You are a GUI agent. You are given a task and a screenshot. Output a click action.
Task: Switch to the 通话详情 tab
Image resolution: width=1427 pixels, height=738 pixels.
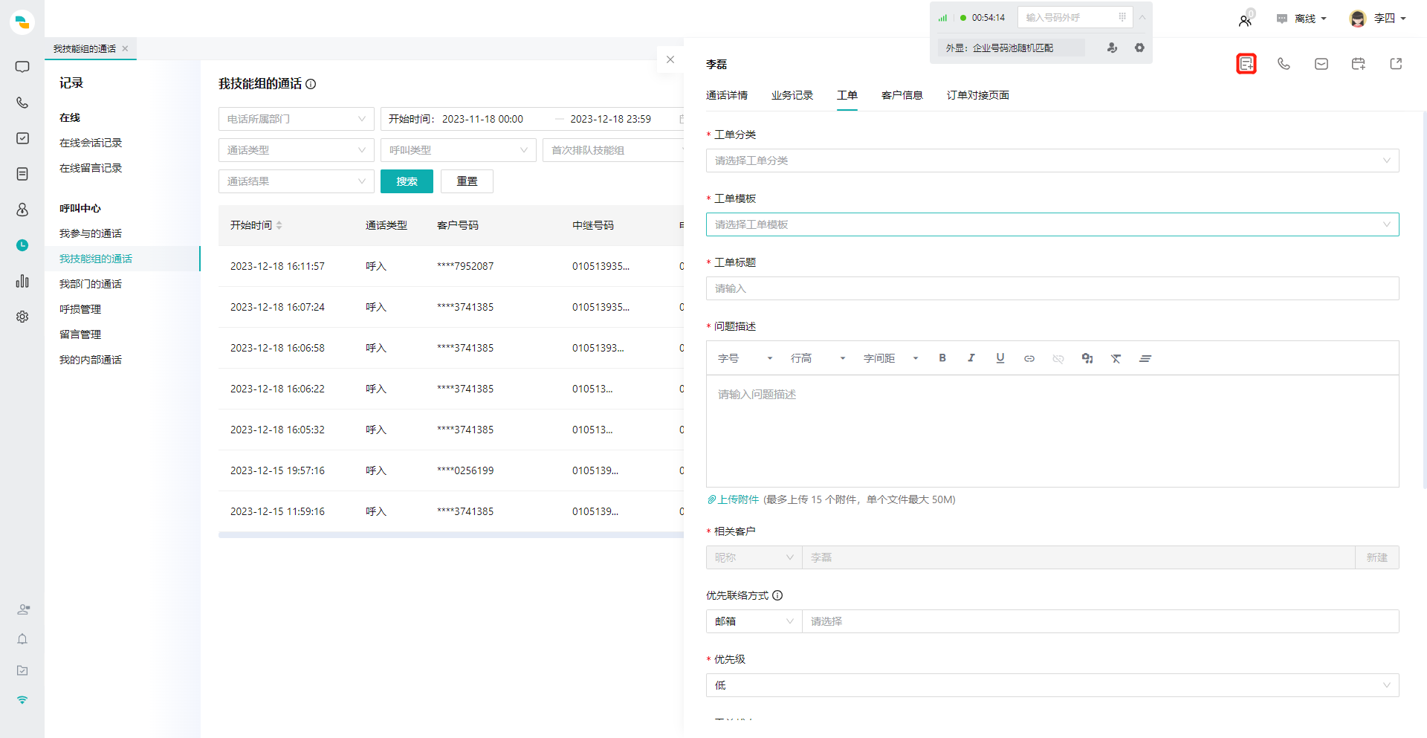(727, 95)
